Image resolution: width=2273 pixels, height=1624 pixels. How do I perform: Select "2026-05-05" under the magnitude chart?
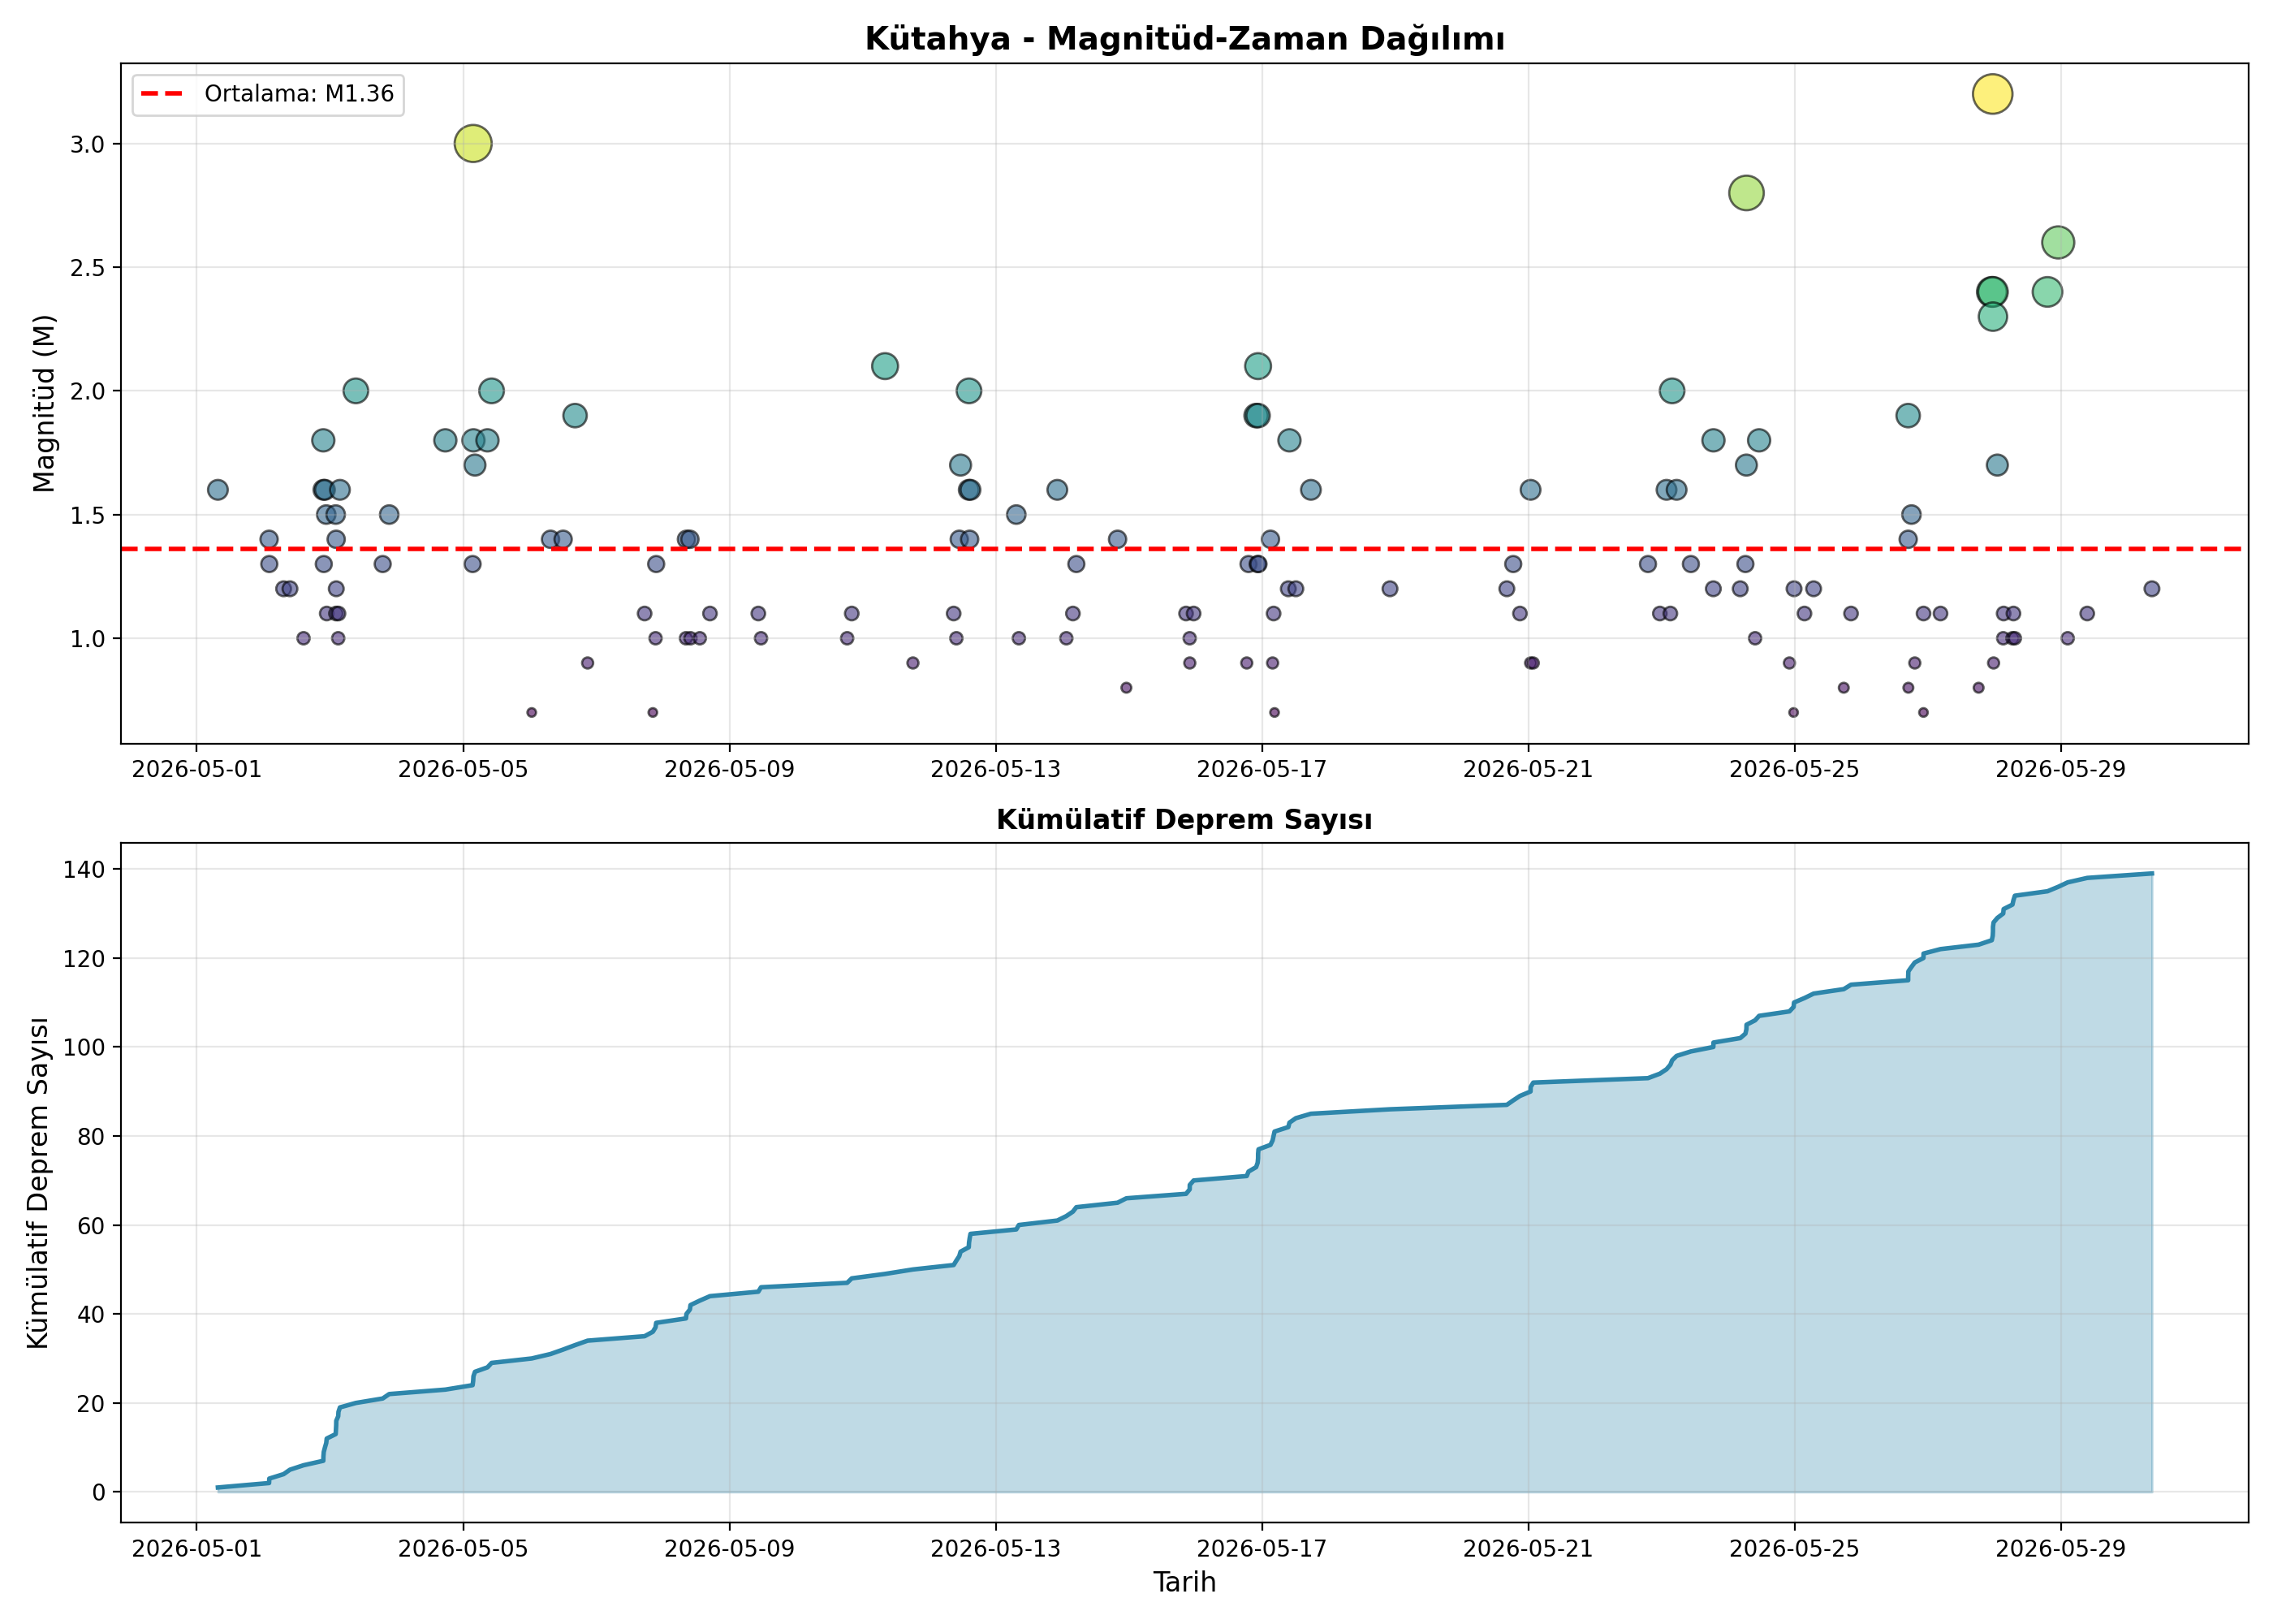[463, 769]
